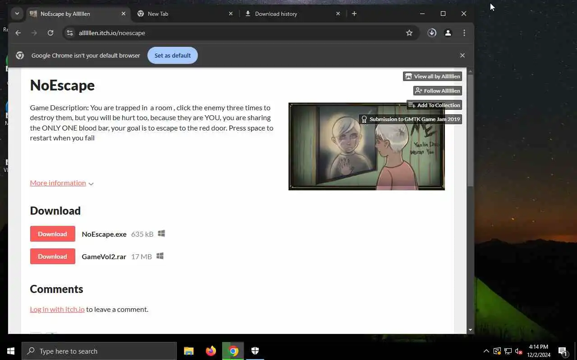This screenshot has width=577, height=360.
Task: Select the GameVol2.rar file name
Action: pyautogui.click(x=104, y=256)
